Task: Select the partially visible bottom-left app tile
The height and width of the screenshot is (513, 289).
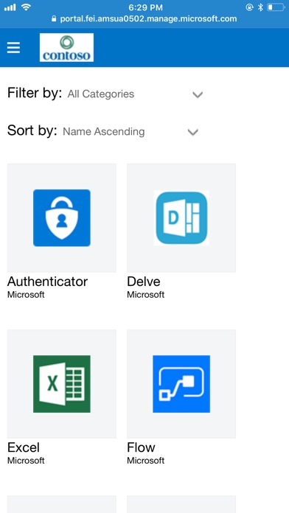Action: (61, 504)
